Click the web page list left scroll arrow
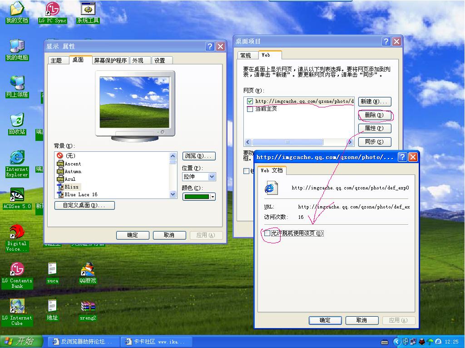465x348 pixels. point(248,142)
